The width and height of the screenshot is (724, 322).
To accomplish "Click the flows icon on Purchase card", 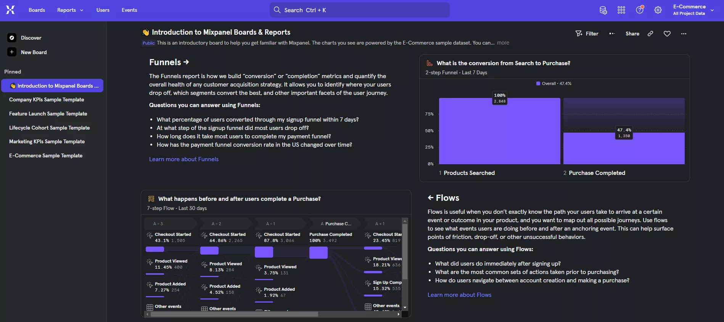I will (x=151, y=199).
